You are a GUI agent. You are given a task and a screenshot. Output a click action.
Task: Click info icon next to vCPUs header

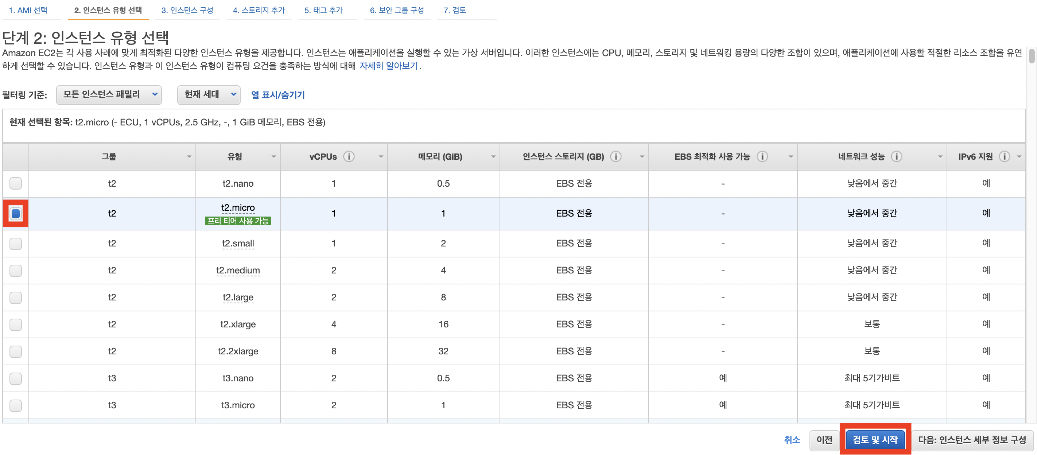[x=349, y=157]
